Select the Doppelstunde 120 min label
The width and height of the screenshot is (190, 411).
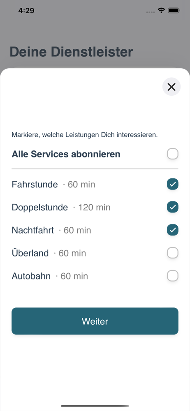(x=61, y=207)
